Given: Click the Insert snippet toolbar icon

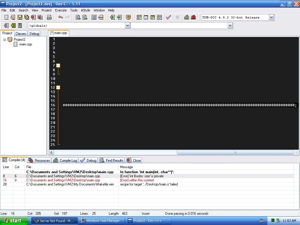Looking at the screenshot, I should 6,25.
